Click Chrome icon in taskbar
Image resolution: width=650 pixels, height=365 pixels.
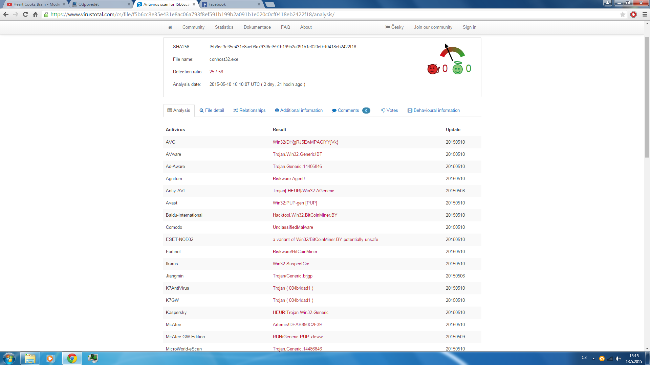click(72, 358)
